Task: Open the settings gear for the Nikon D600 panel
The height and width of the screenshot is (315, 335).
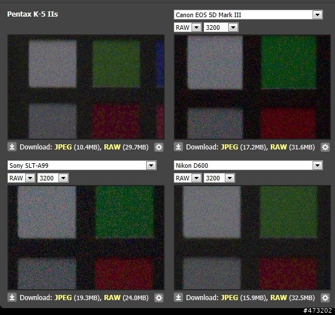Action: (x=325, y=298)
